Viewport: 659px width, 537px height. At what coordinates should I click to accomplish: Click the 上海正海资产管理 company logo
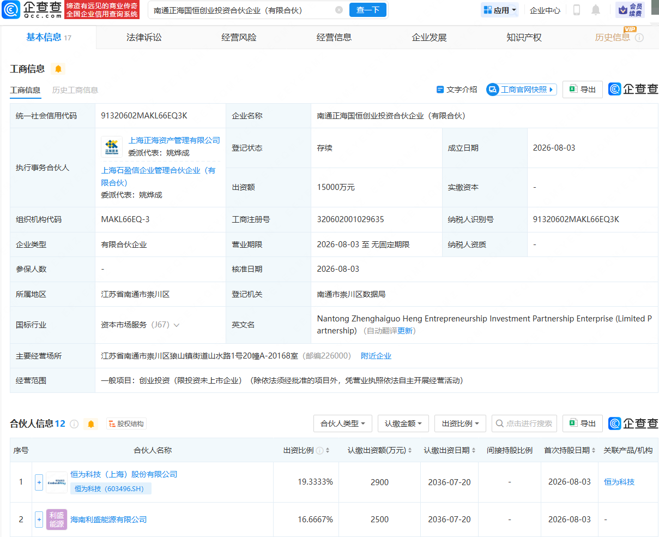(x=112, y=147)
